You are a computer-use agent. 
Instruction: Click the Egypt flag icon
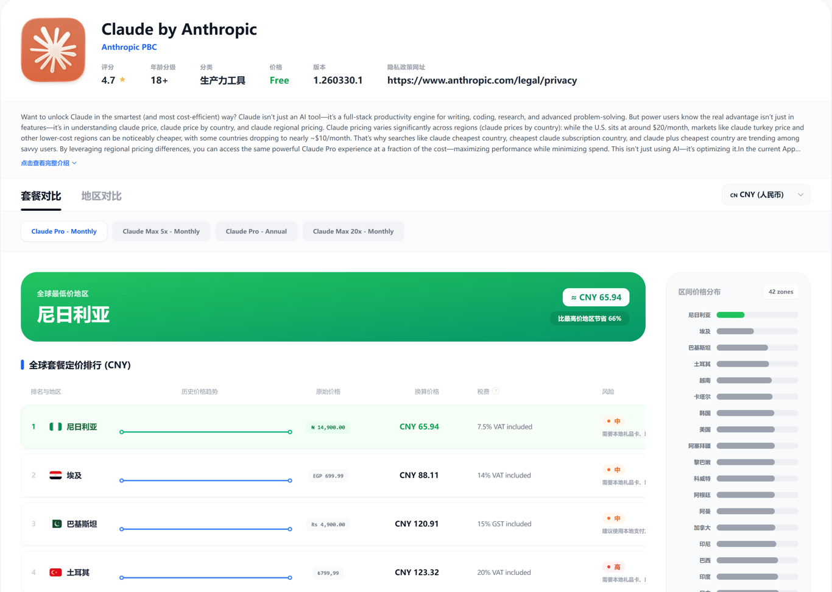tap(55, 476)
